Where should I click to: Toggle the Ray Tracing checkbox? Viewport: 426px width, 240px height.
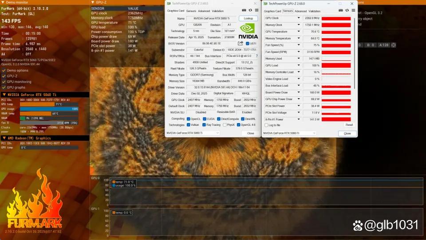pos(204,125)
